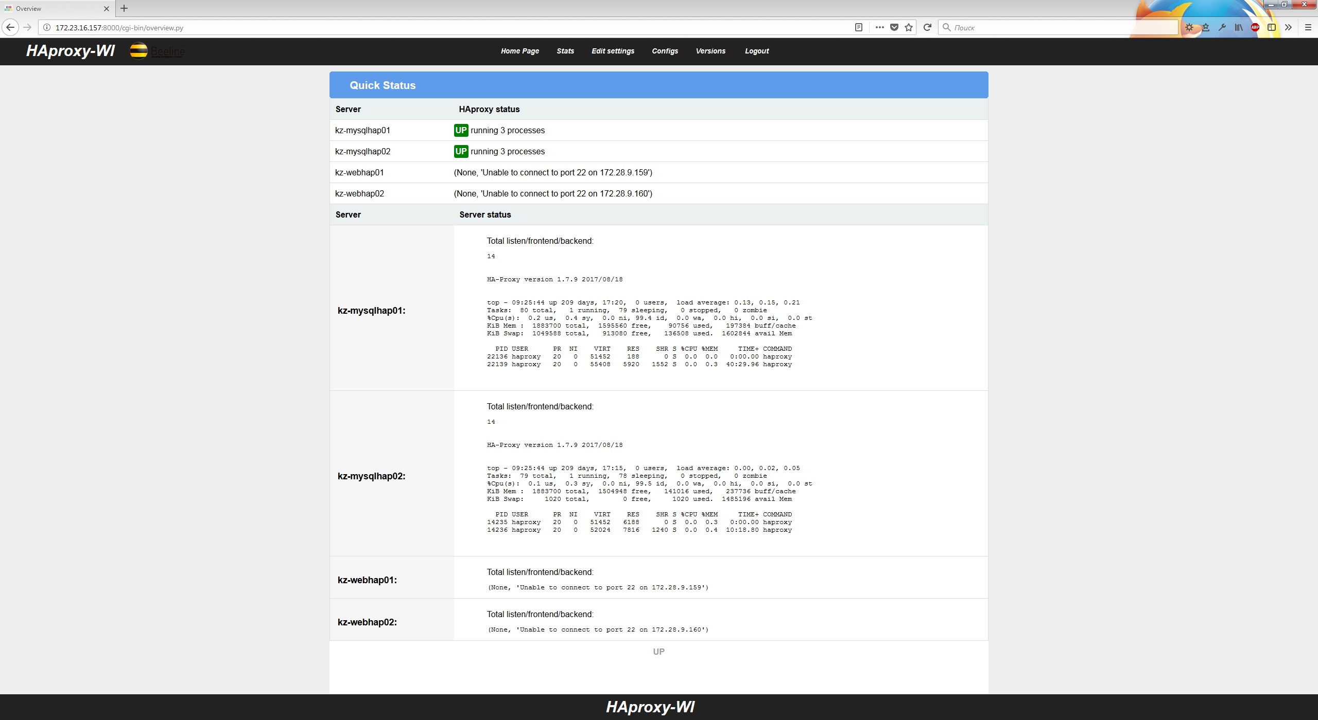Click the Adblock Plus ABP icon
Image resolution: width=1318 pixels, height=720 pixels.
(x=1255, y=27)
